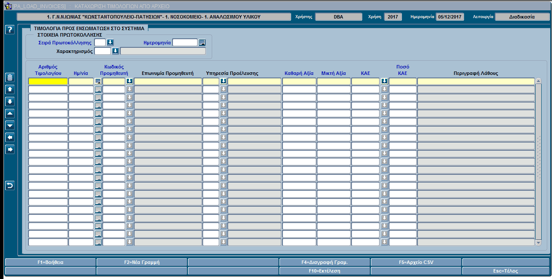The width and height of the screenshot is (552, 279).
Task: Click the invoice table vertical scrollbar track
Action: tap(538, 161)
